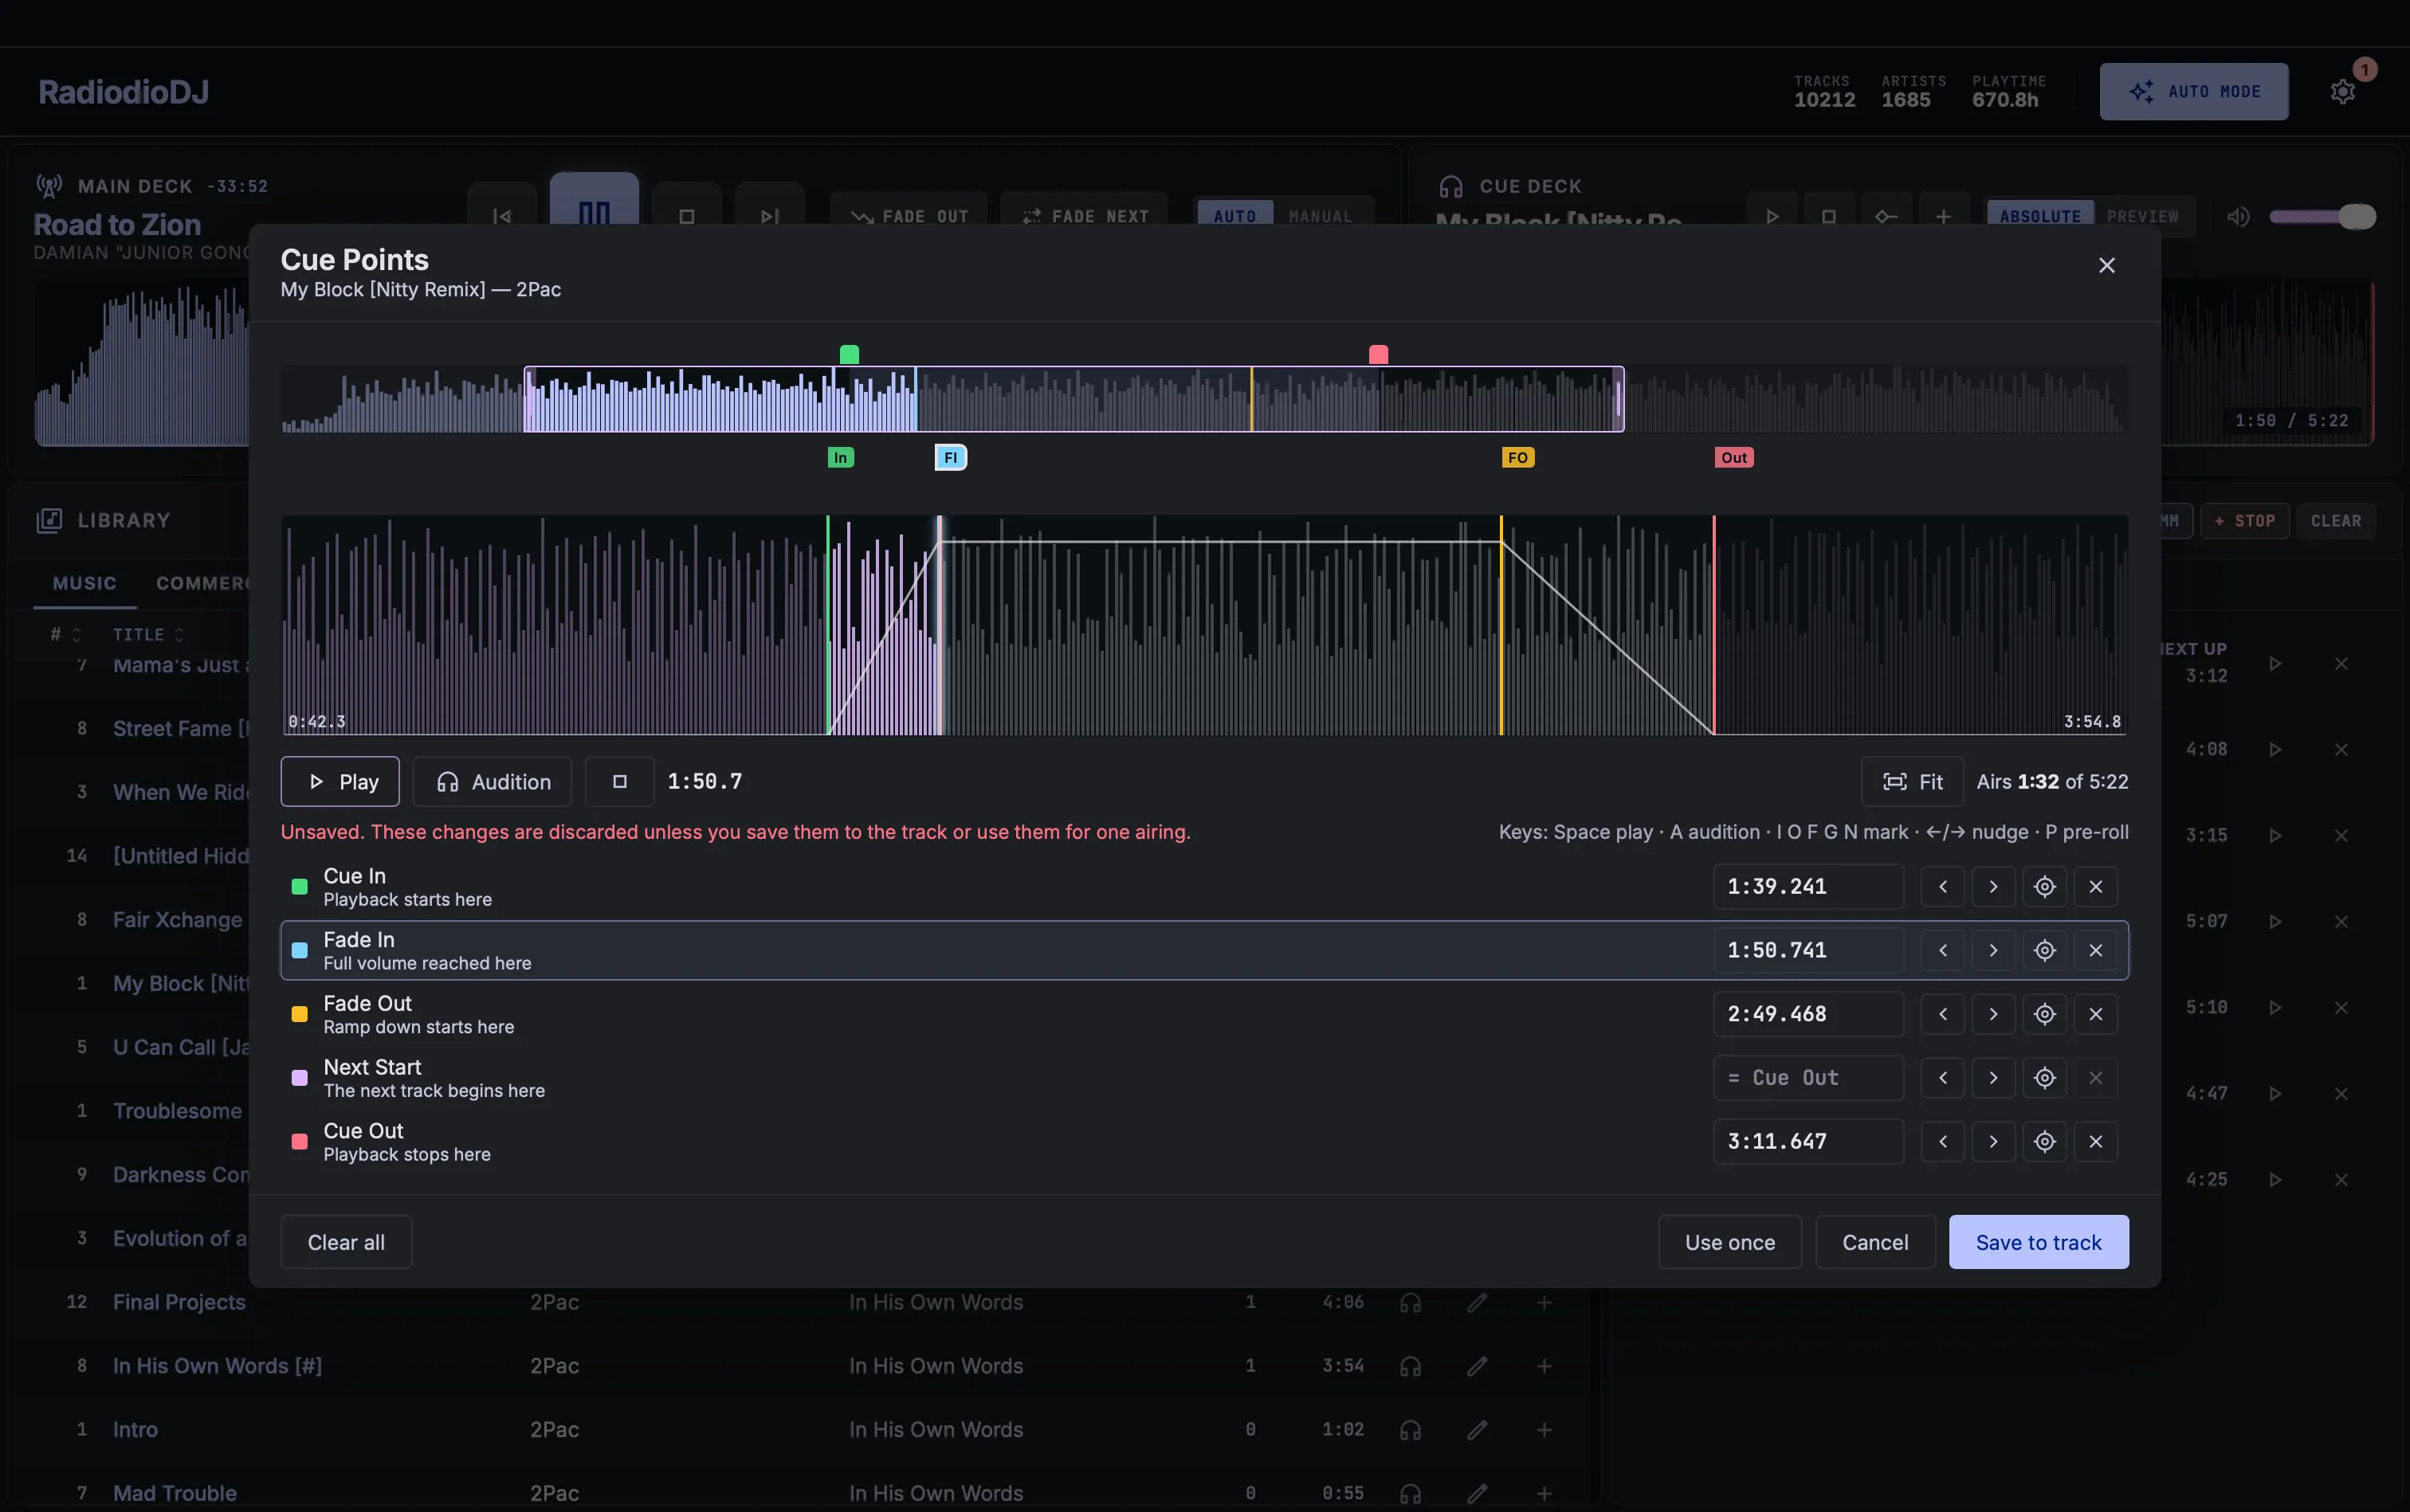Clear the Fade Out point
Viewport: 2410px width, 1512px height.
pyautogui.click(x=2095, y=1014)
